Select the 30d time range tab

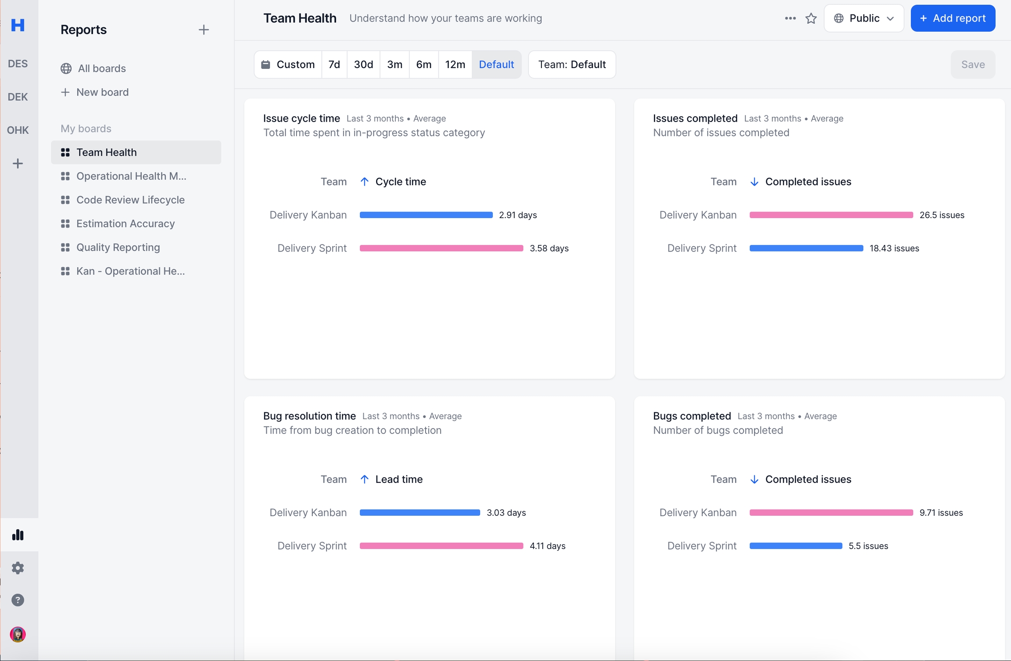coord(363,65)
